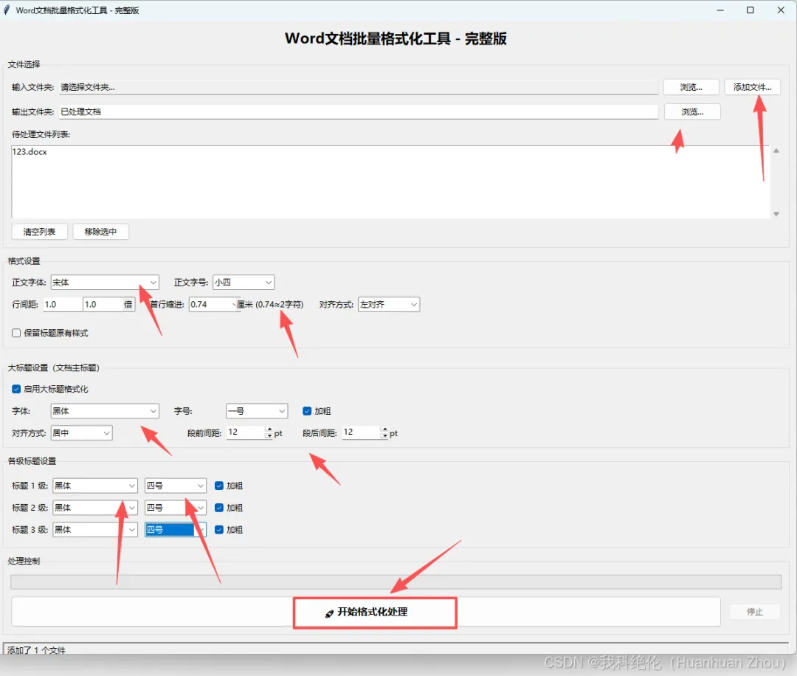Maximize the window
Screen dimensions: 797x676
click(751, 10)
